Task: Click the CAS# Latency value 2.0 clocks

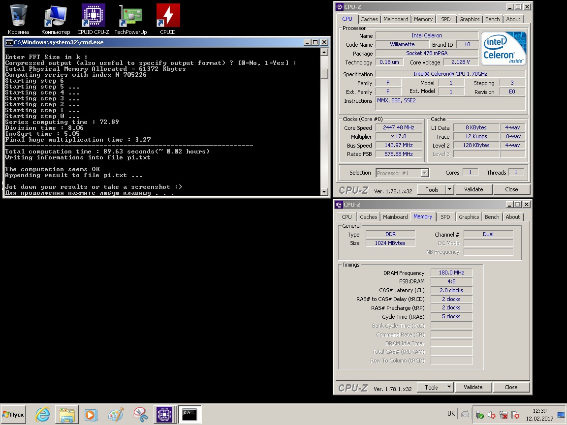Action: coord(451,290)
